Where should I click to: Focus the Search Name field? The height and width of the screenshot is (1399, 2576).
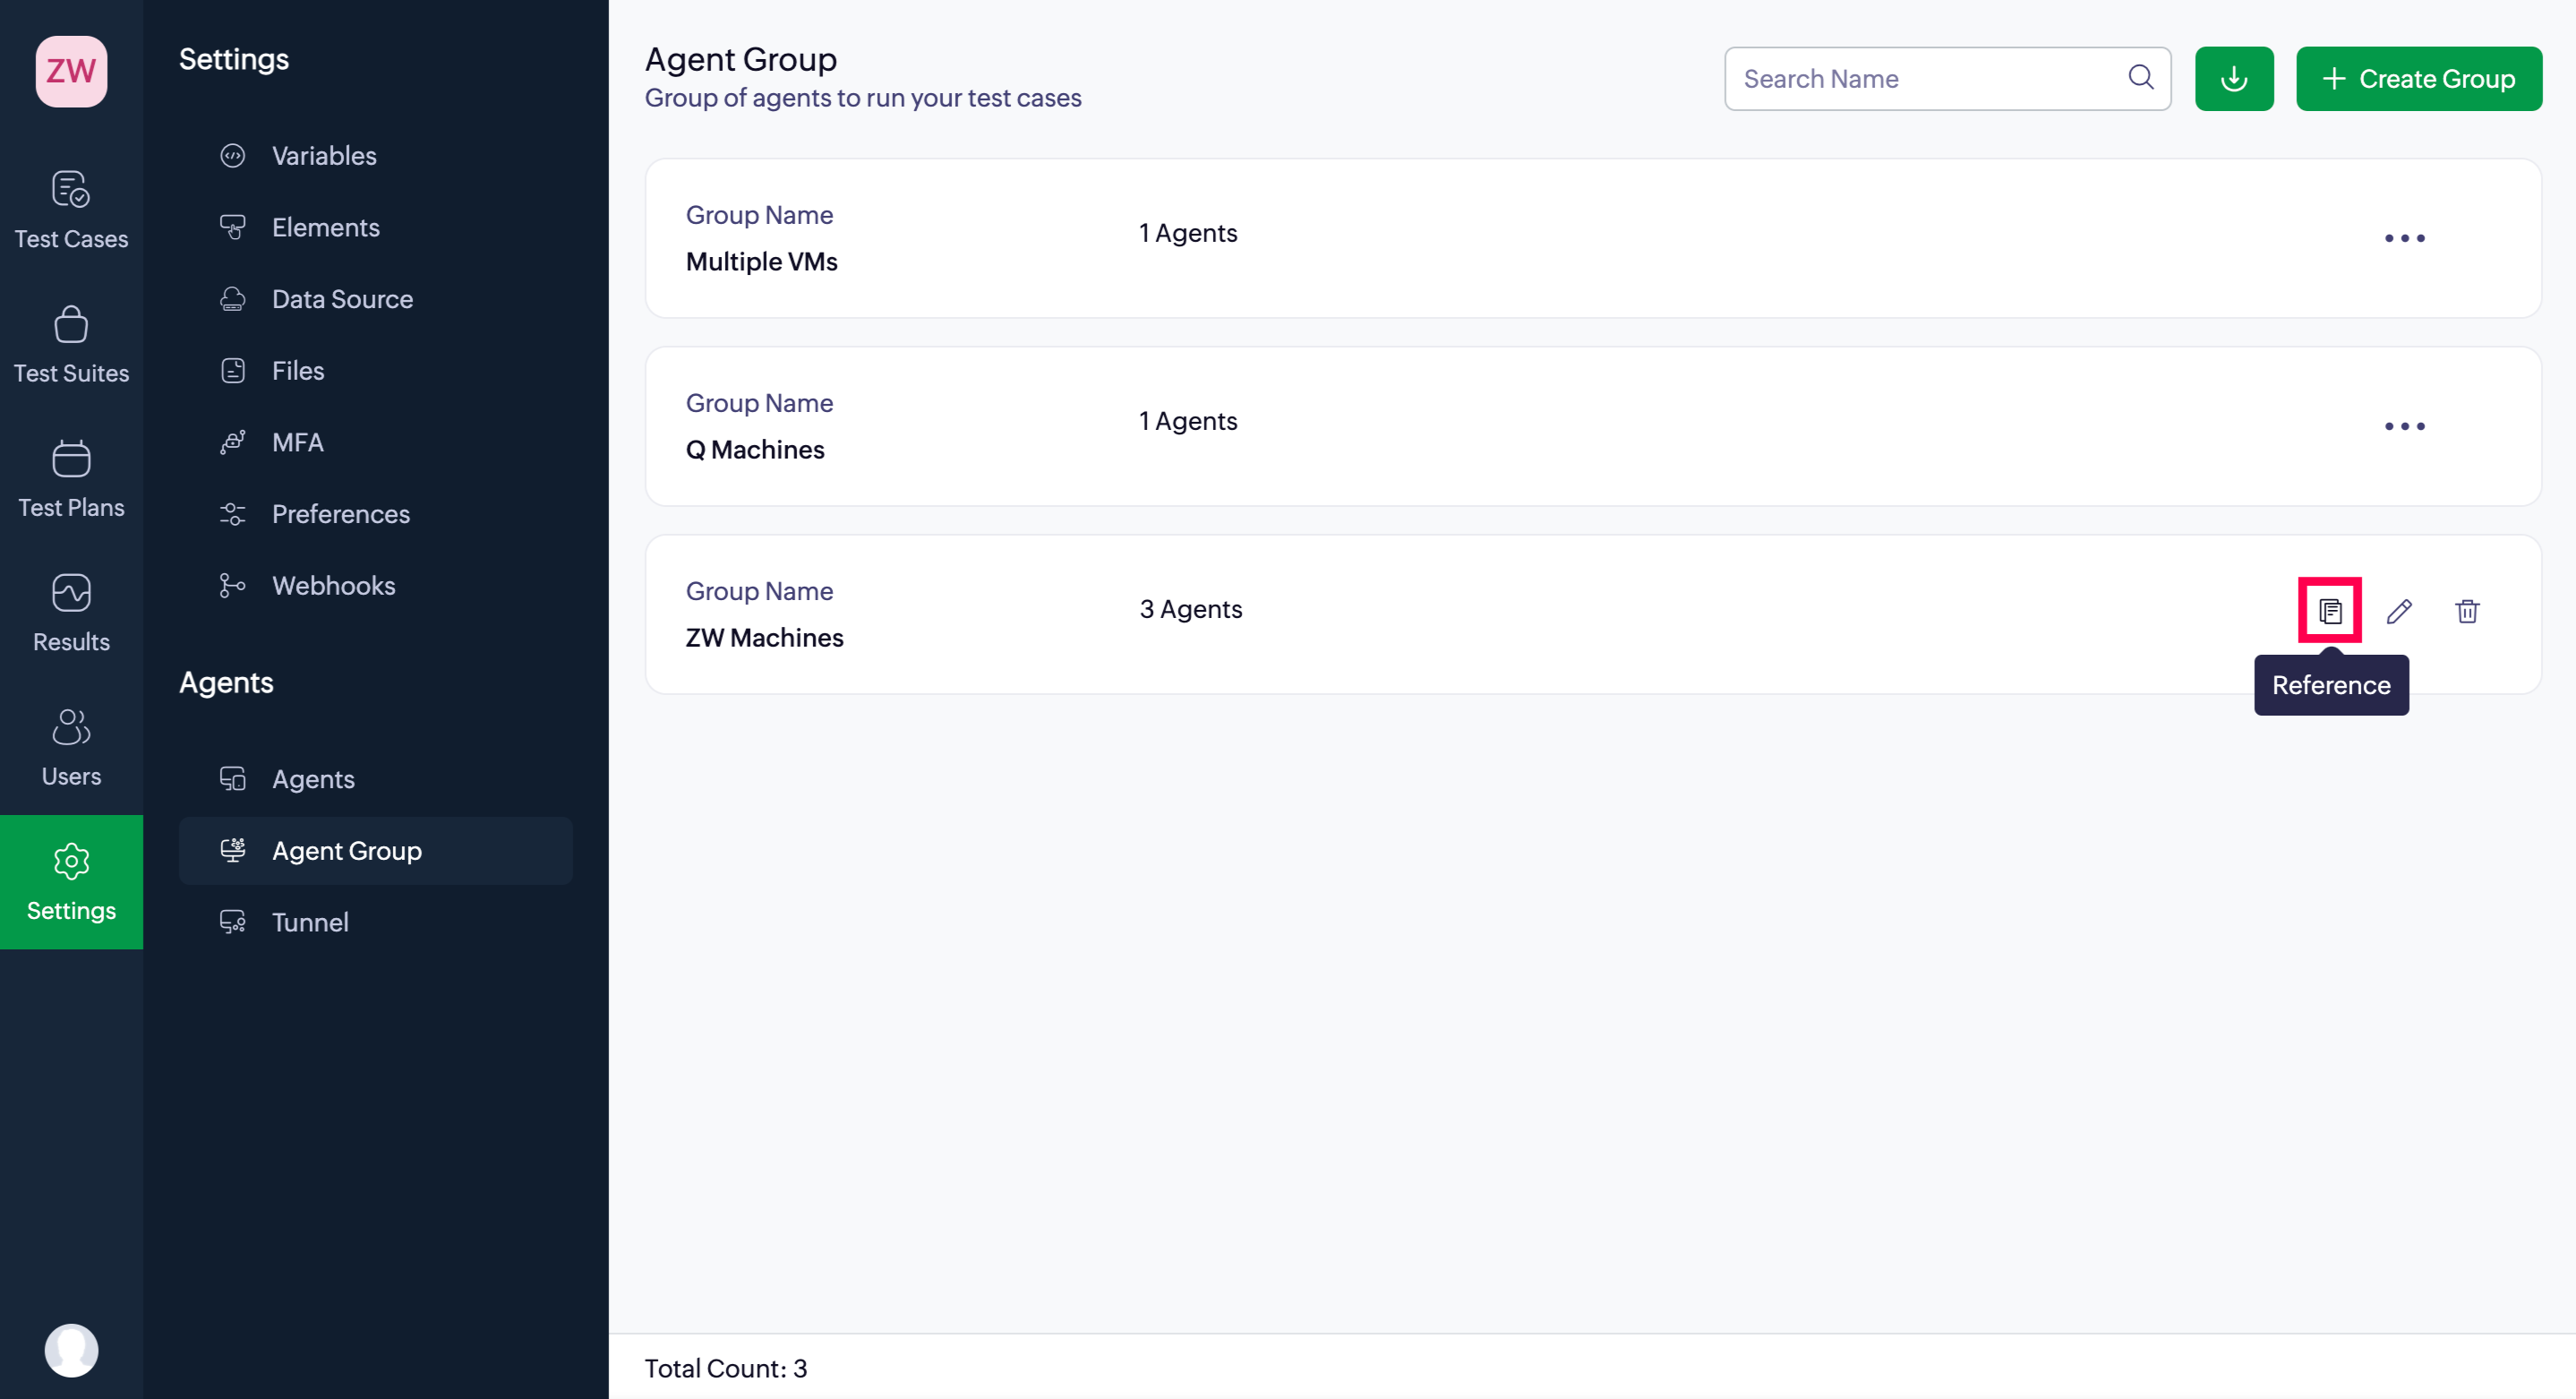click(x=1947, y=78)
